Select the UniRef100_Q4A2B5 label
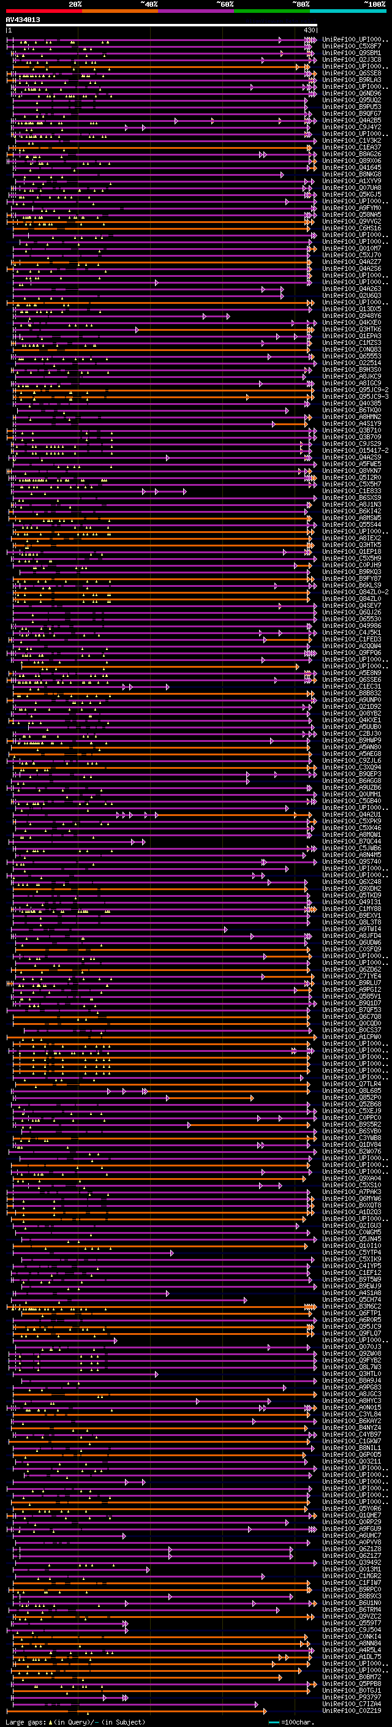 [x=352, y=121]
